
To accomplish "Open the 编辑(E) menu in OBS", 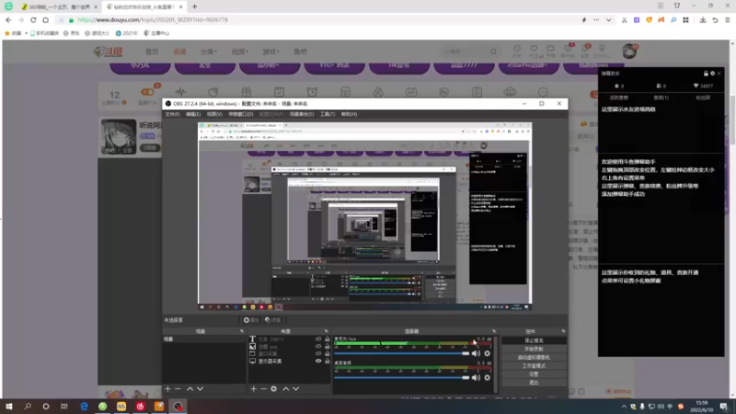I will [x=193, y=114].
